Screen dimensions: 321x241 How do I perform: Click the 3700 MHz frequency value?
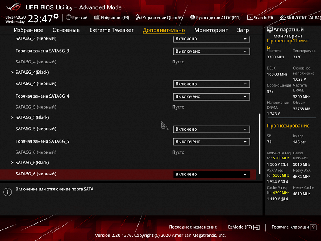(275, 57)
